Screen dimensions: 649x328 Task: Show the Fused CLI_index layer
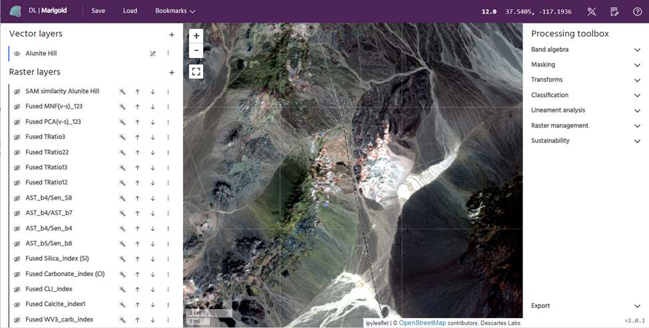[x=17, y=289]
